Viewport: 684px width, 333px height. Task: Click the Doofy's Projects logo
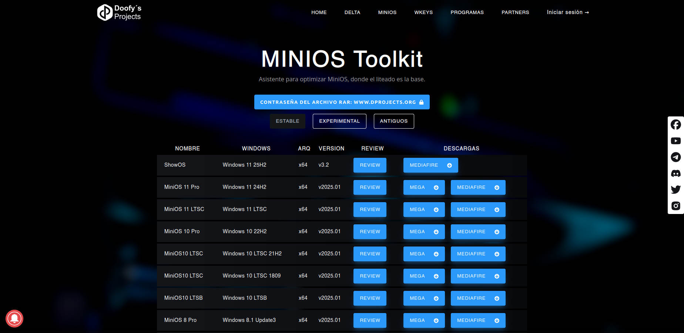[119, 13]
